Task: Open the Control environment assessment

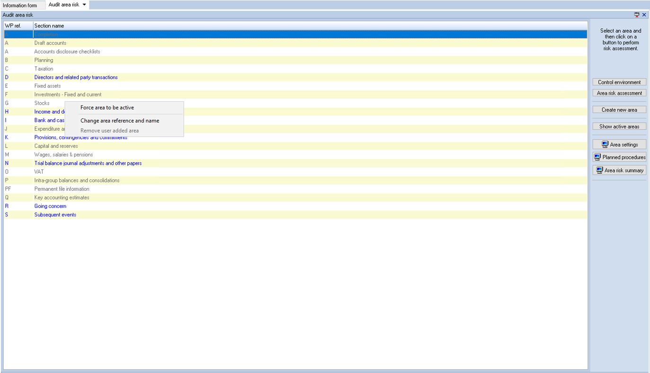Action: 619,82
